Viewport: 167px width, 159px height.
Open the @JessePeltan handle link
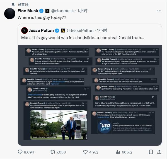click(x=80, y=31)
